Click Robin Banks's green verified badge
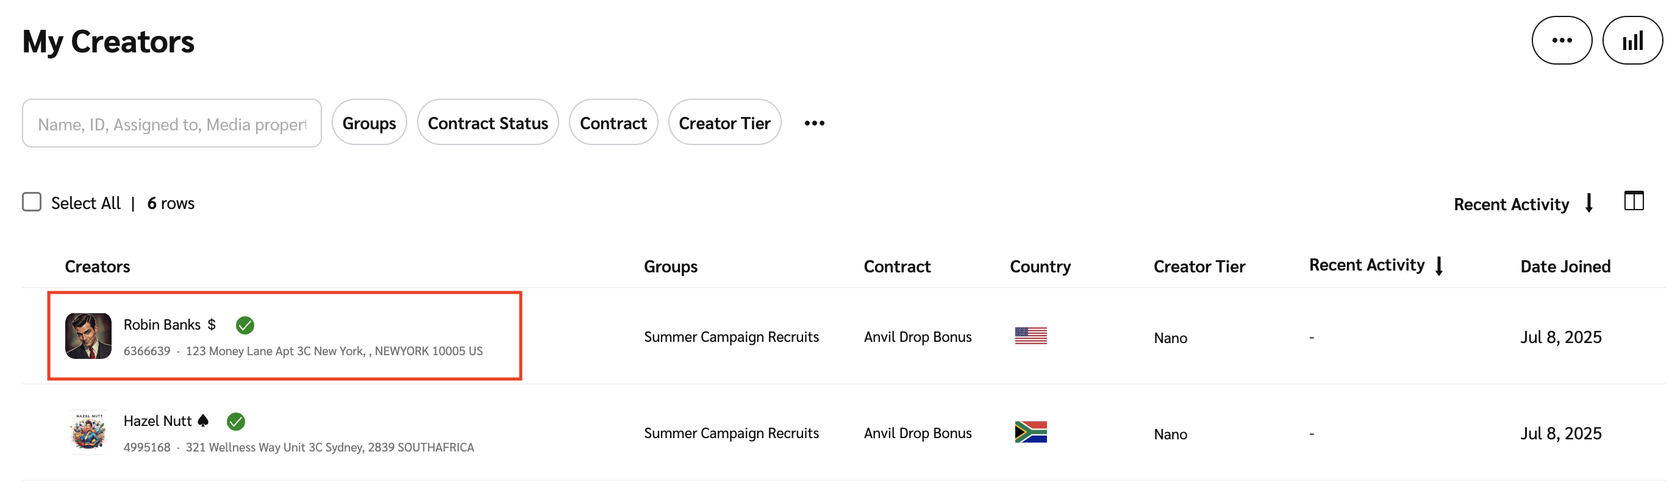Image resolution: width=1672 pixels, height=496 pixels. (245, 325)
